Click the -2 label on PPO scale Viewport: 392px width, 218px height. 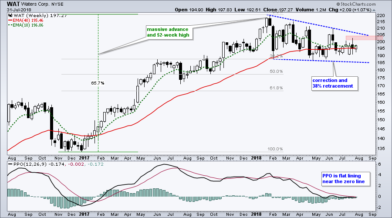pyautogui.click(x=379, y=207)
